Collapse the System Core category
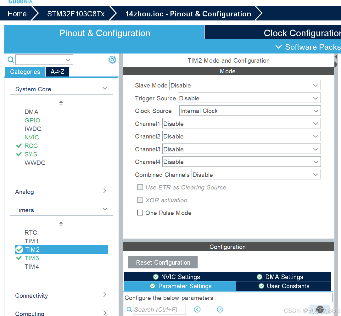This screenshot has width=341, height=316. (105, 88)
